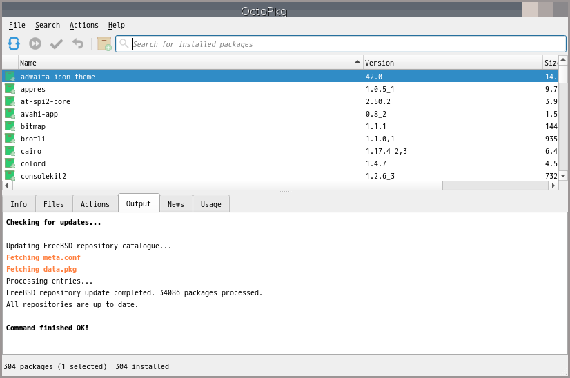
Task: Open the File menu
Action: (17, 25)
